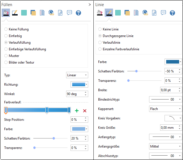Open list document icon in Füllen panel

coord(42,13)
